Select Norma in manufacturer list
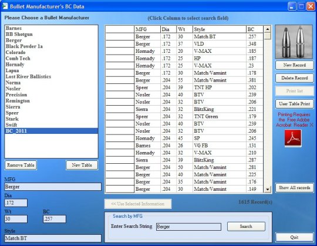The height and width of the screenshot is (246, 317). pyautogui.click(x=51, y=83)
